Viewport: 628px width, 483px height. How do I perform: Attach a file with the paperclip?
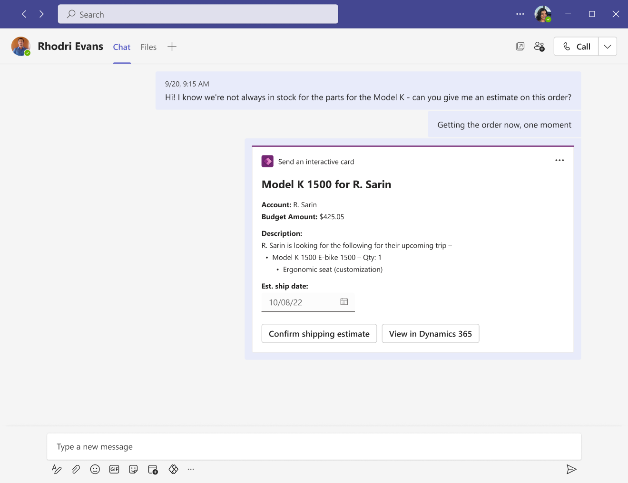click(76, 470)
